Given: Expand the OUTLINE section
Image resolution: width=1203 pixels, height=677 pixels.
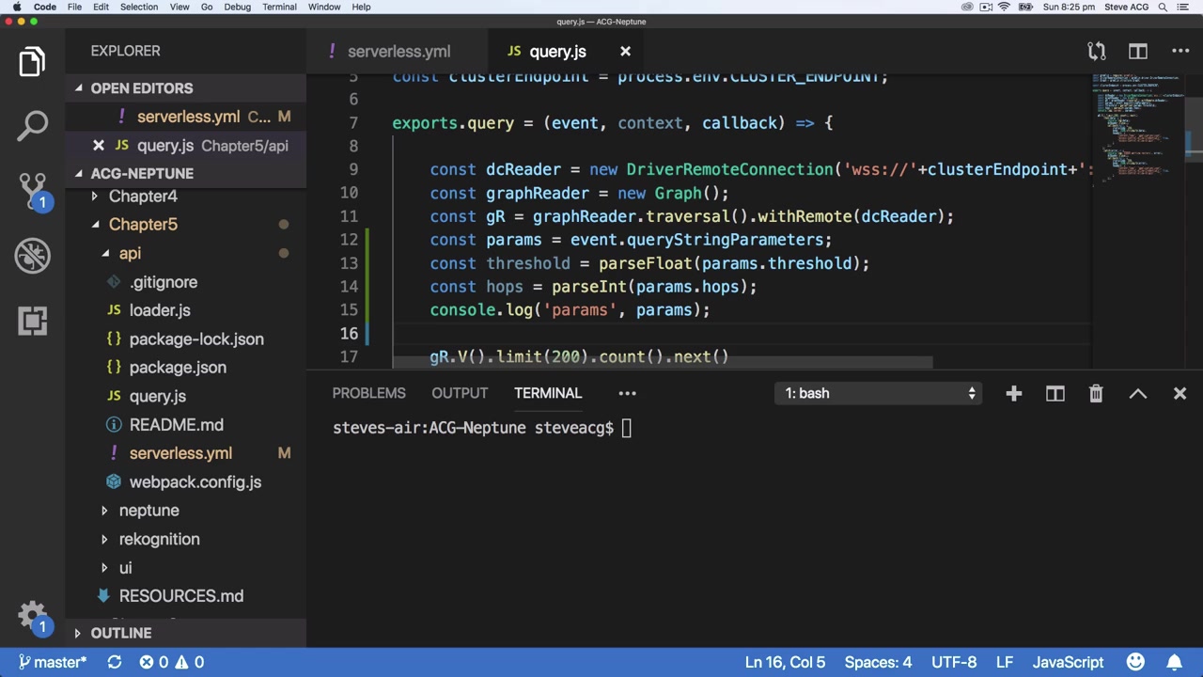Looking at the screenshot, I should tap(120, 634).
